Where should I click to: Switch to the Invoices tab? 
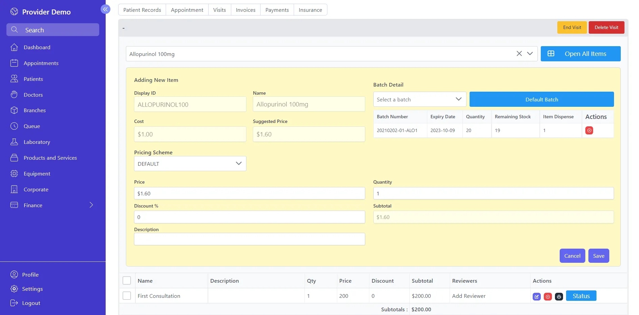[245, 10]
